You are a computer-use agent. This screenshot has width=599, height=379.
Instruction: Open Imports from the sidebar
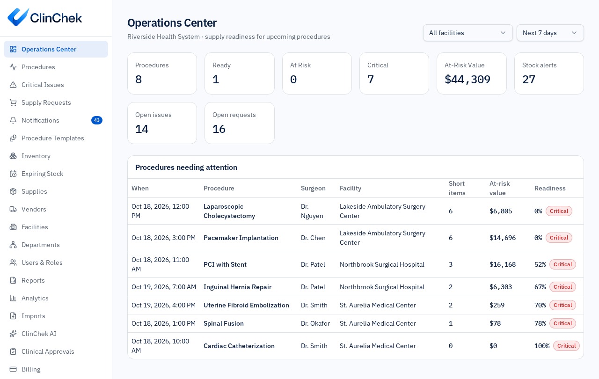click(56, 316)
